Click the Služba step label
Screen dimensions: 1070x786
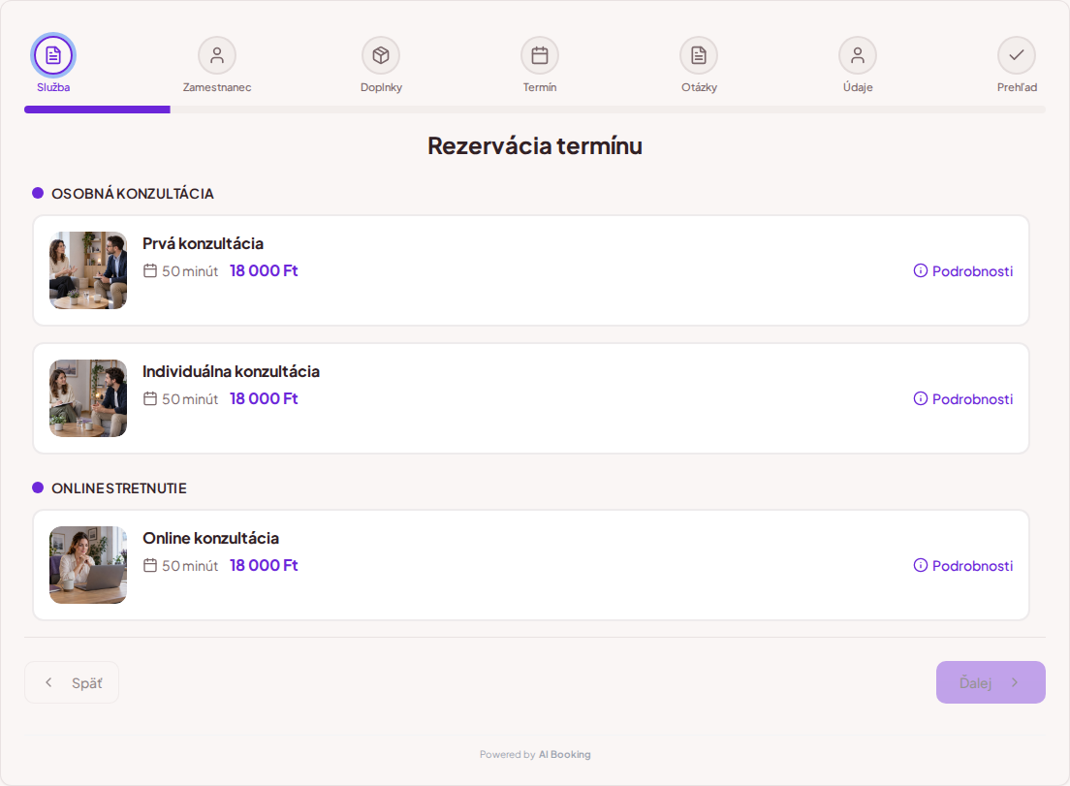click(53, 87)
